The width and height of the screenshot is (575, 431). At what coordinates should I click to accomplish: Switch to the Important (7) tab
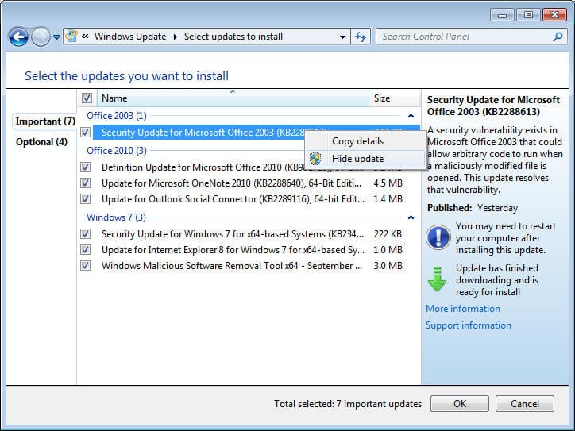pyautogui.click(x=45, y=121)
